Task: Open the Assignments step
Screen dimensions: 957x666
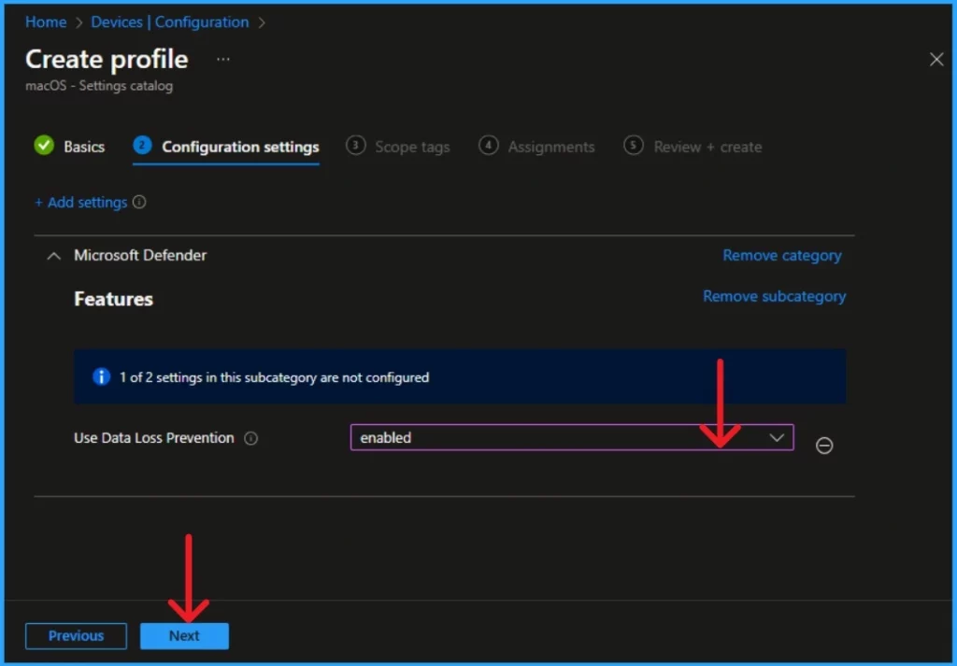Action: click(x=536, y=147)
